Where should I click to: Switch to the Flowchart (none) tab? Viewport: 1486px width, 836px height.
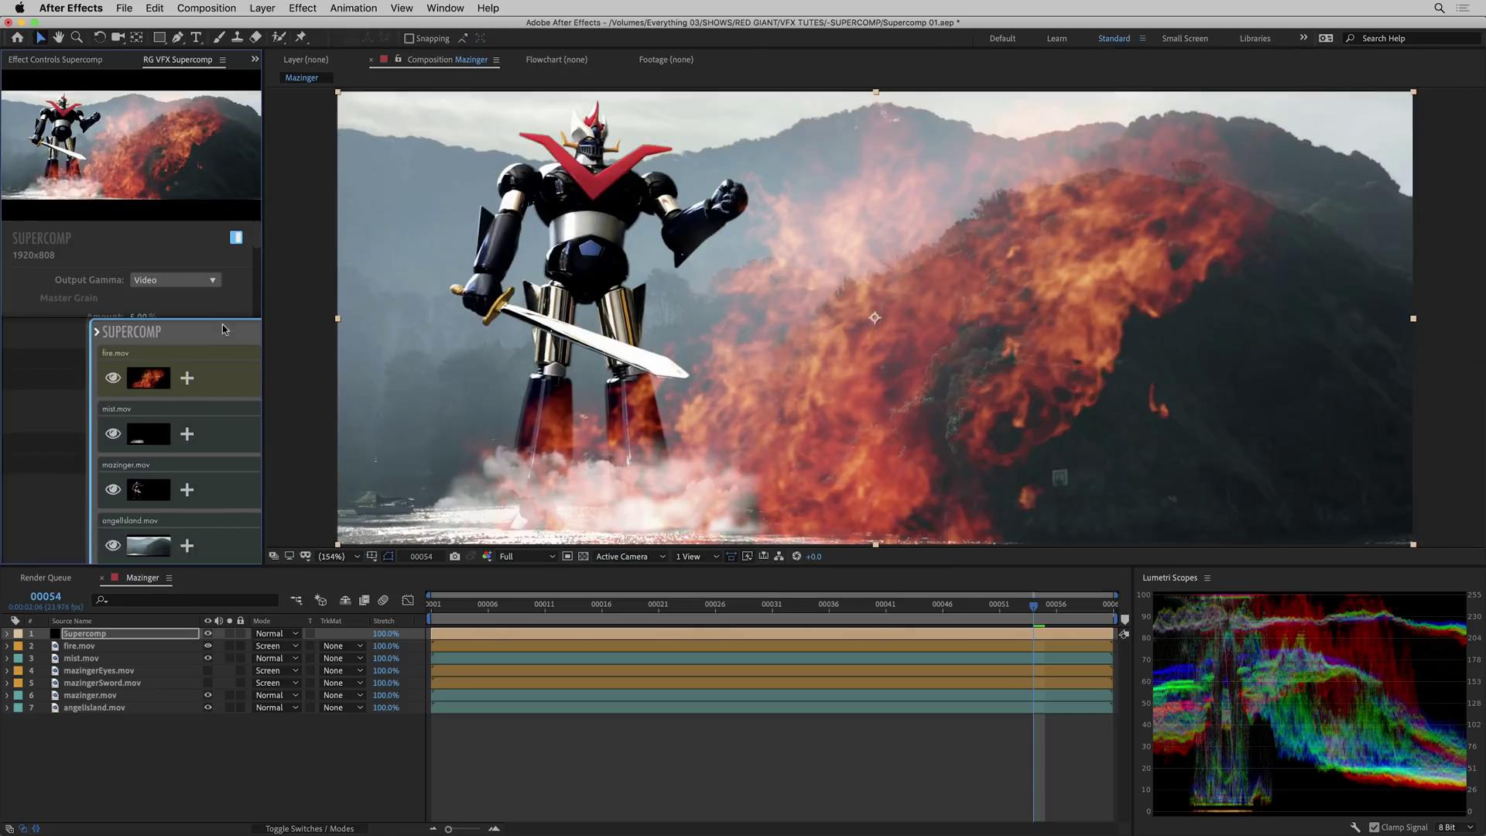556,60
